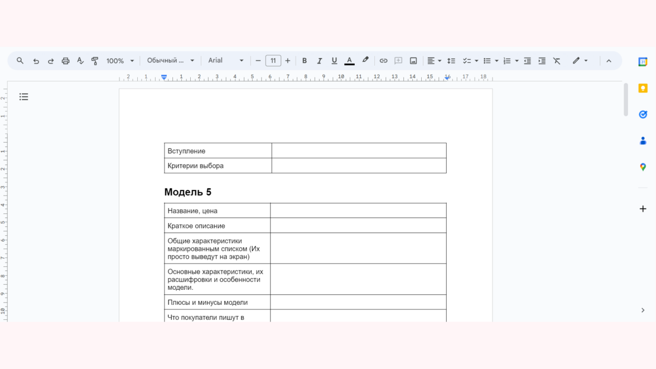Expand the paragraph style dropdown "Обычный"
This screenshot has width=656, height=369.
click(x=171, y=61)
